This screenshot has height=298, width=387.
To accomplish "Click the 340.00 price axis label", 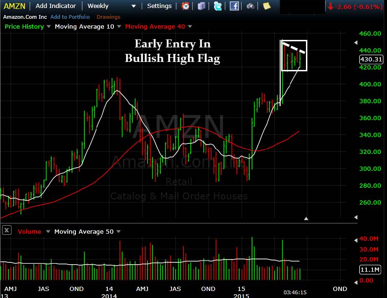I will click(370, 135).
